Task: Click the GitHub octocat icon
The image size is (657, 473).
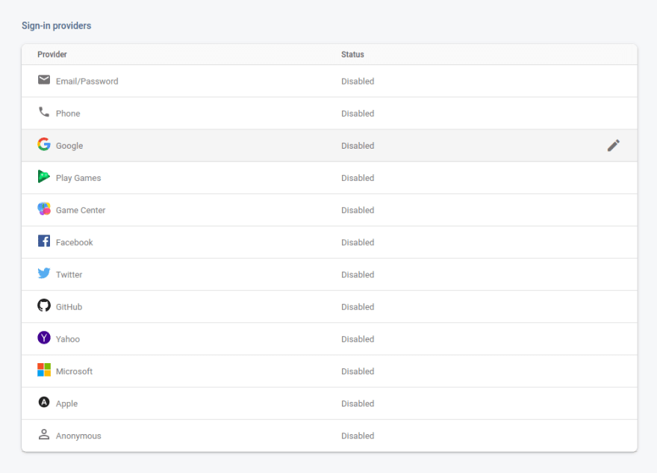Action: coord(44,306)
